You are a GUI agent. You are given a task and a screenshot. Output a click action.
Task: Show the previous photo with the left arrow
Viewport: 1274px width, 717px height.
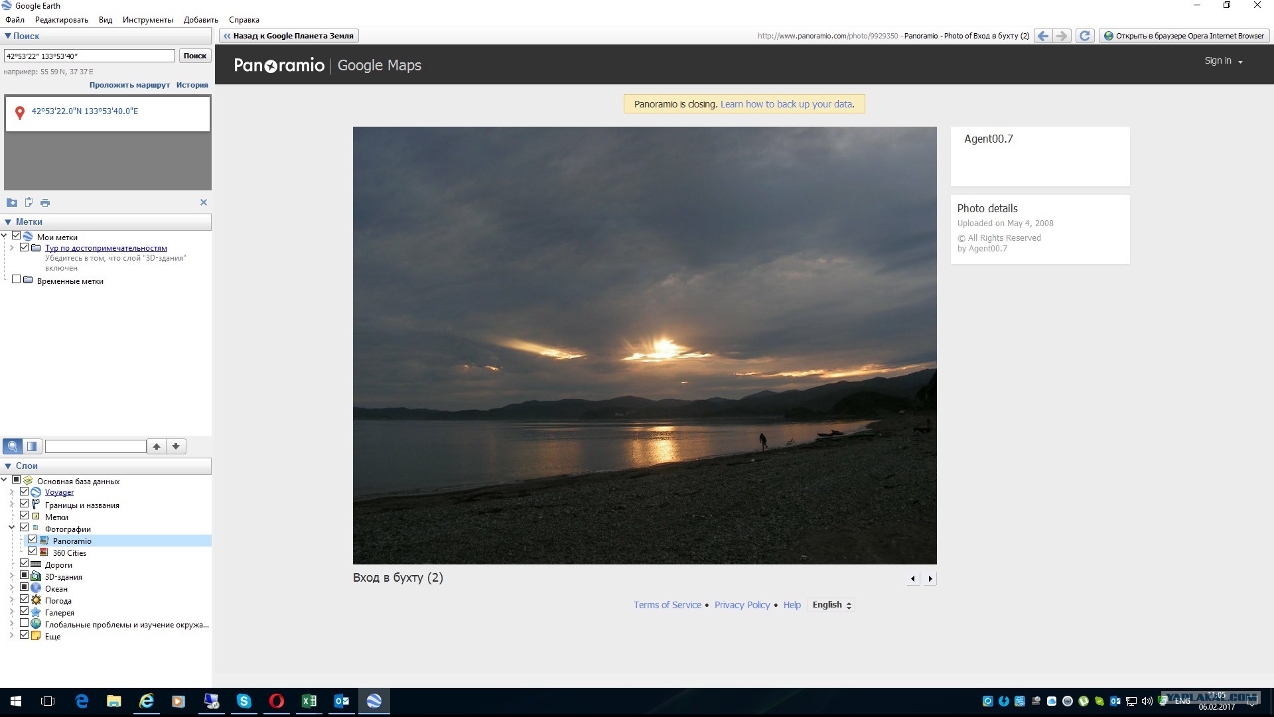(913, 579)
